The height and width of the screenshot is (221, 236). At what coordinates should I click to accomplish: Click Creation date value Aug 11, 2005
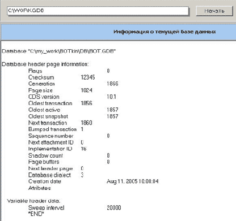[132, 181]
